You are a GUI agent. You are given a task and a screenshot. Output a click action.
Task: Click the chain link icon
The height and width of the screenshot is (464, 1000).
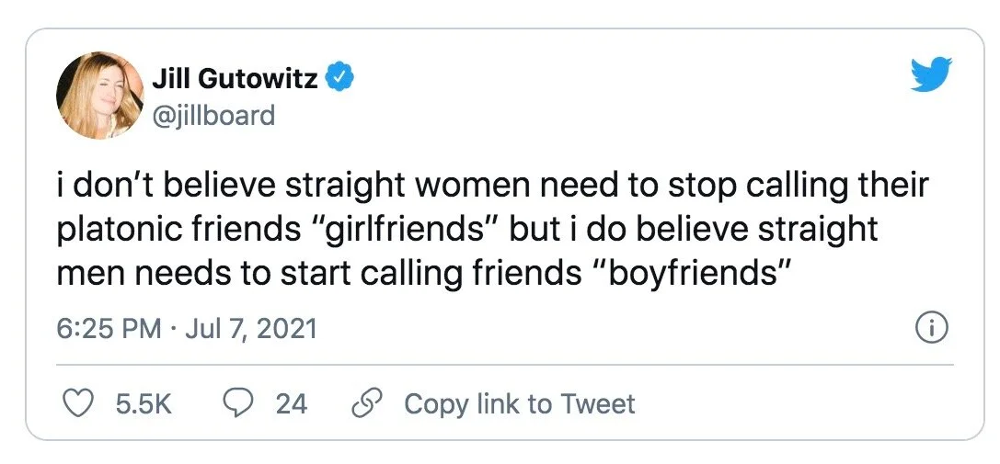pos(367,404)
